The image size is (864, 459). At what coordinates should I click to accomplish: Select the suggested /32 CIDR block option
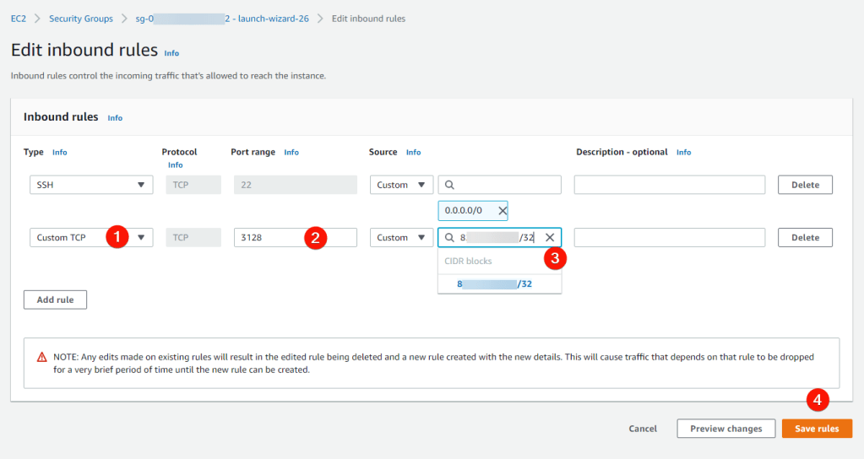(x=498, y=284)
